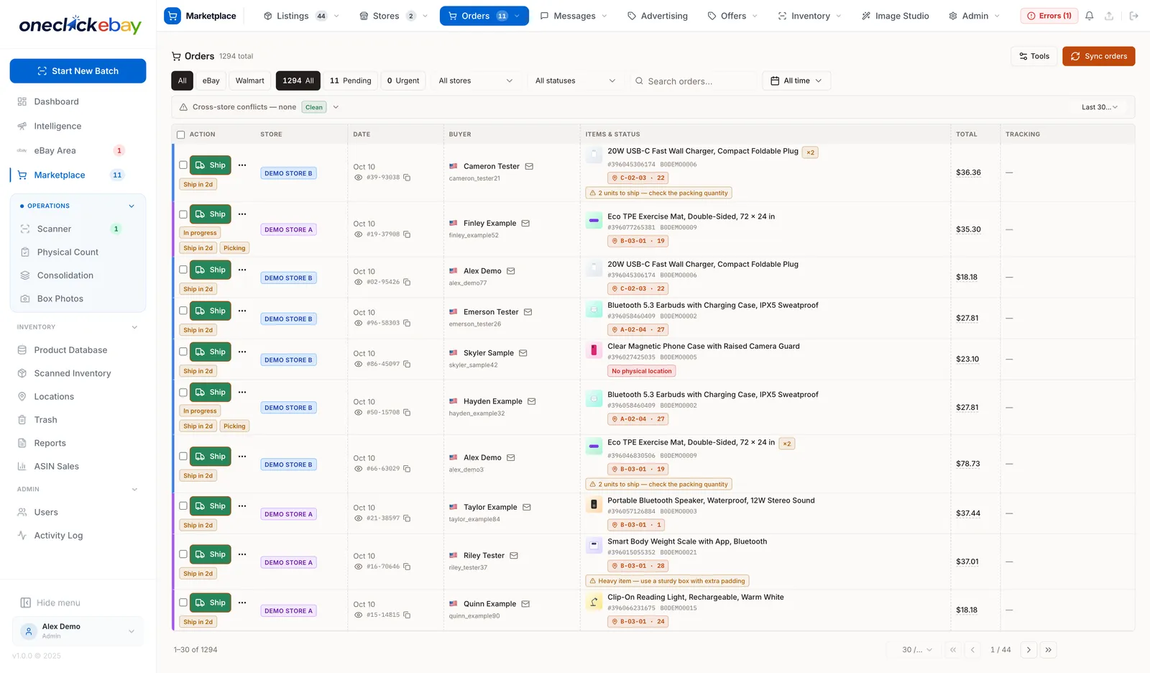
Task: Select checkbox for order #02-95426
Action: [183, 270]
